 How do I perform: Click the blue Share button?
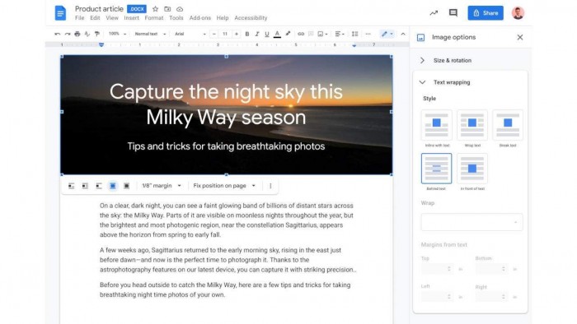(x=486, y=13)
